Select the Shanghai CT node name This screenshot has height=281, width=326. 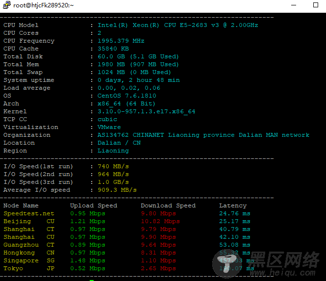pyautogui.click(x=29, y=229)
